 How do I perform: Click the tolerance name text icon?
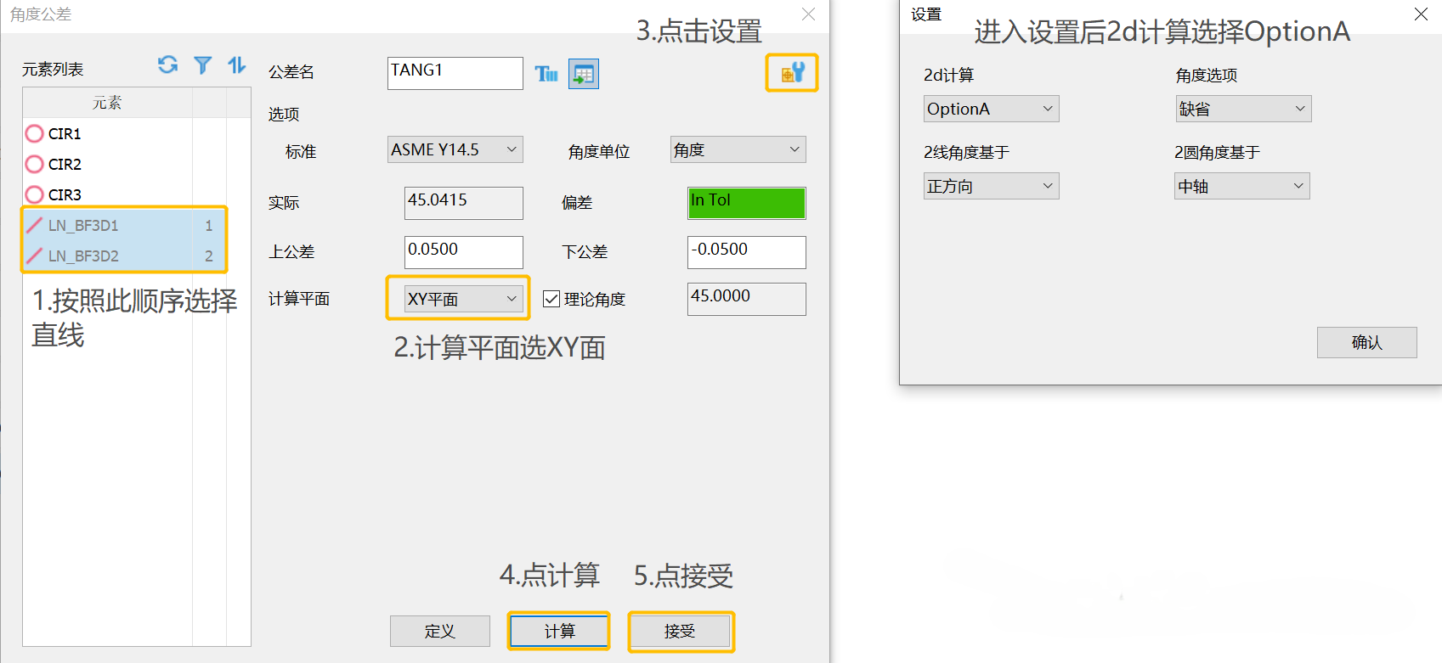click(x=546, y=74)
